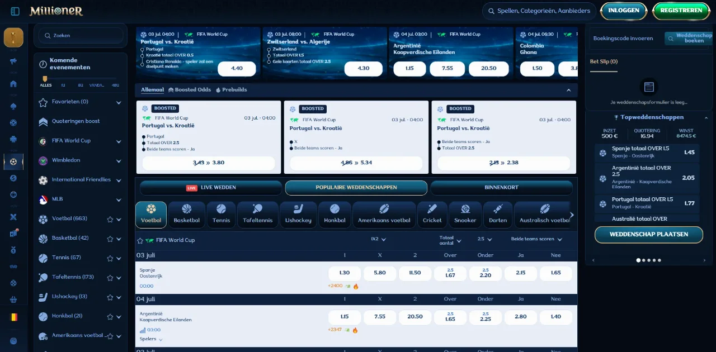Select the 1U time filter

(x=63, y=85)
